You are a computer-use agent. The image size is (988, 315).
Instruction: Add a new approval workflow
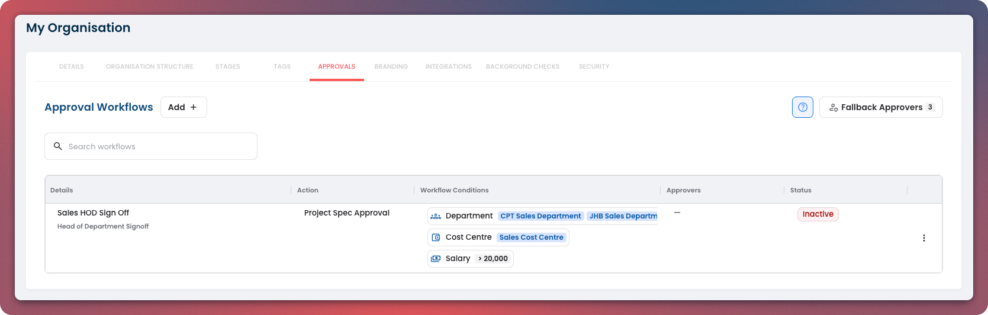[184, 107]
